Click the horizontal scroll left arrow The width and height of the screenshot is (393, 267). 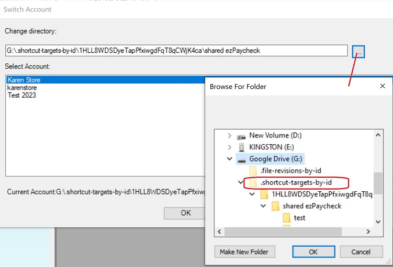[x=219, y=231]
